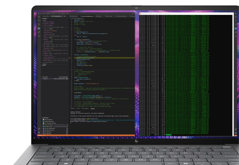This screenshot has width=239, height=165.
Task: Expand the special variables tree node
Action: click(43, 22)
